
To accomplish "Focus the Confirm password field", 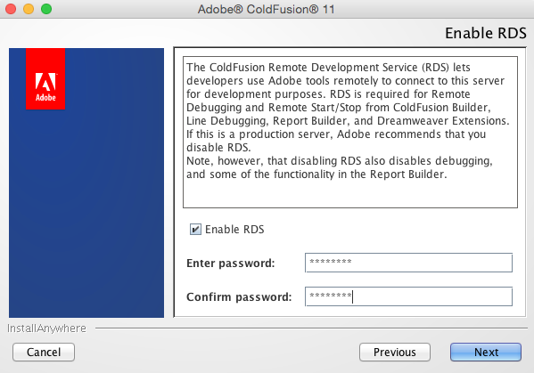I will (x=408, y=296).
